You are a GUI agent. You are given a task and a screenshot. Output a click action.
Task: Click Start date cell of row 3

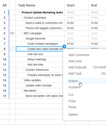click(77, 23)
